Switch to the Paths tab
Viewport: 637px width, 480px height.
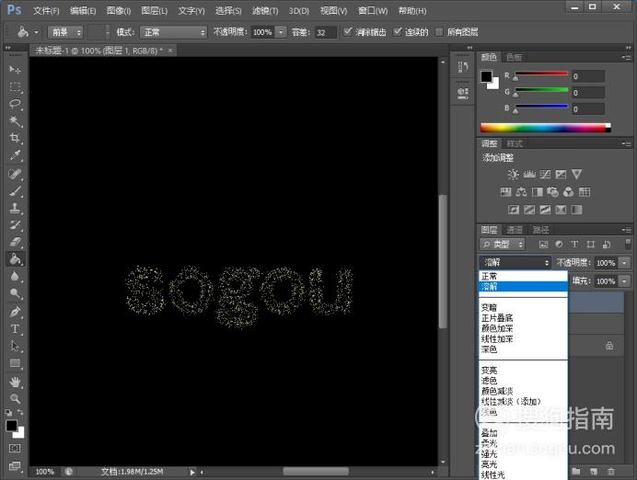pos(540,230)
